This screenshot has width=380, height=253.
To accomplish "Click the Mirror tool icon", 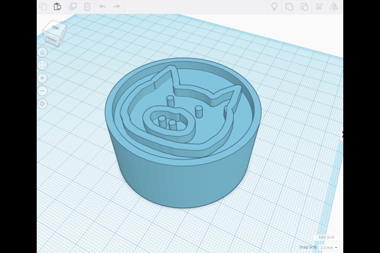I will [334, 6].
